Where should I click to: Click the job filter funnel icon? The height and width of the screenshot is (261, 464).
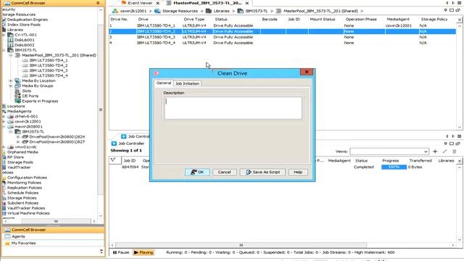click(113, 160)
